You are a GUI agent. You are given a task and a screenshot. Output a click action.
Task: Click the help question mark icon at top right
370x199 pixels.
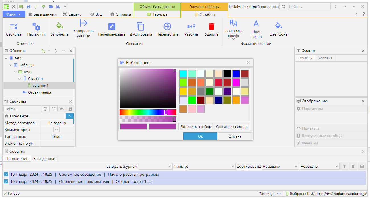(364, 14)
